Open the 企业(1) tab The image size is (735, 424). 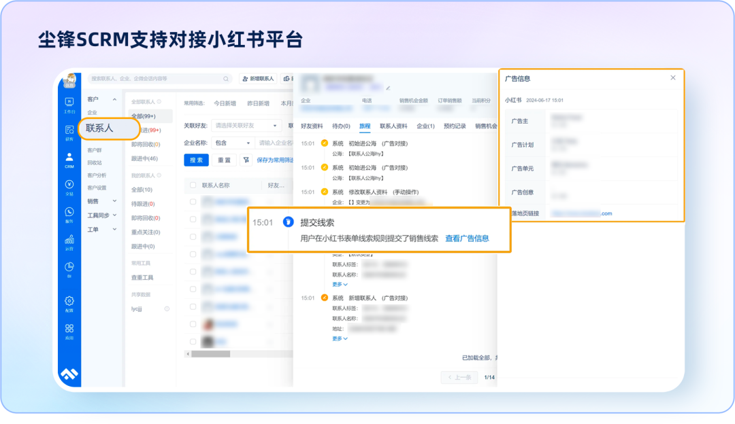tap(425, 126)
